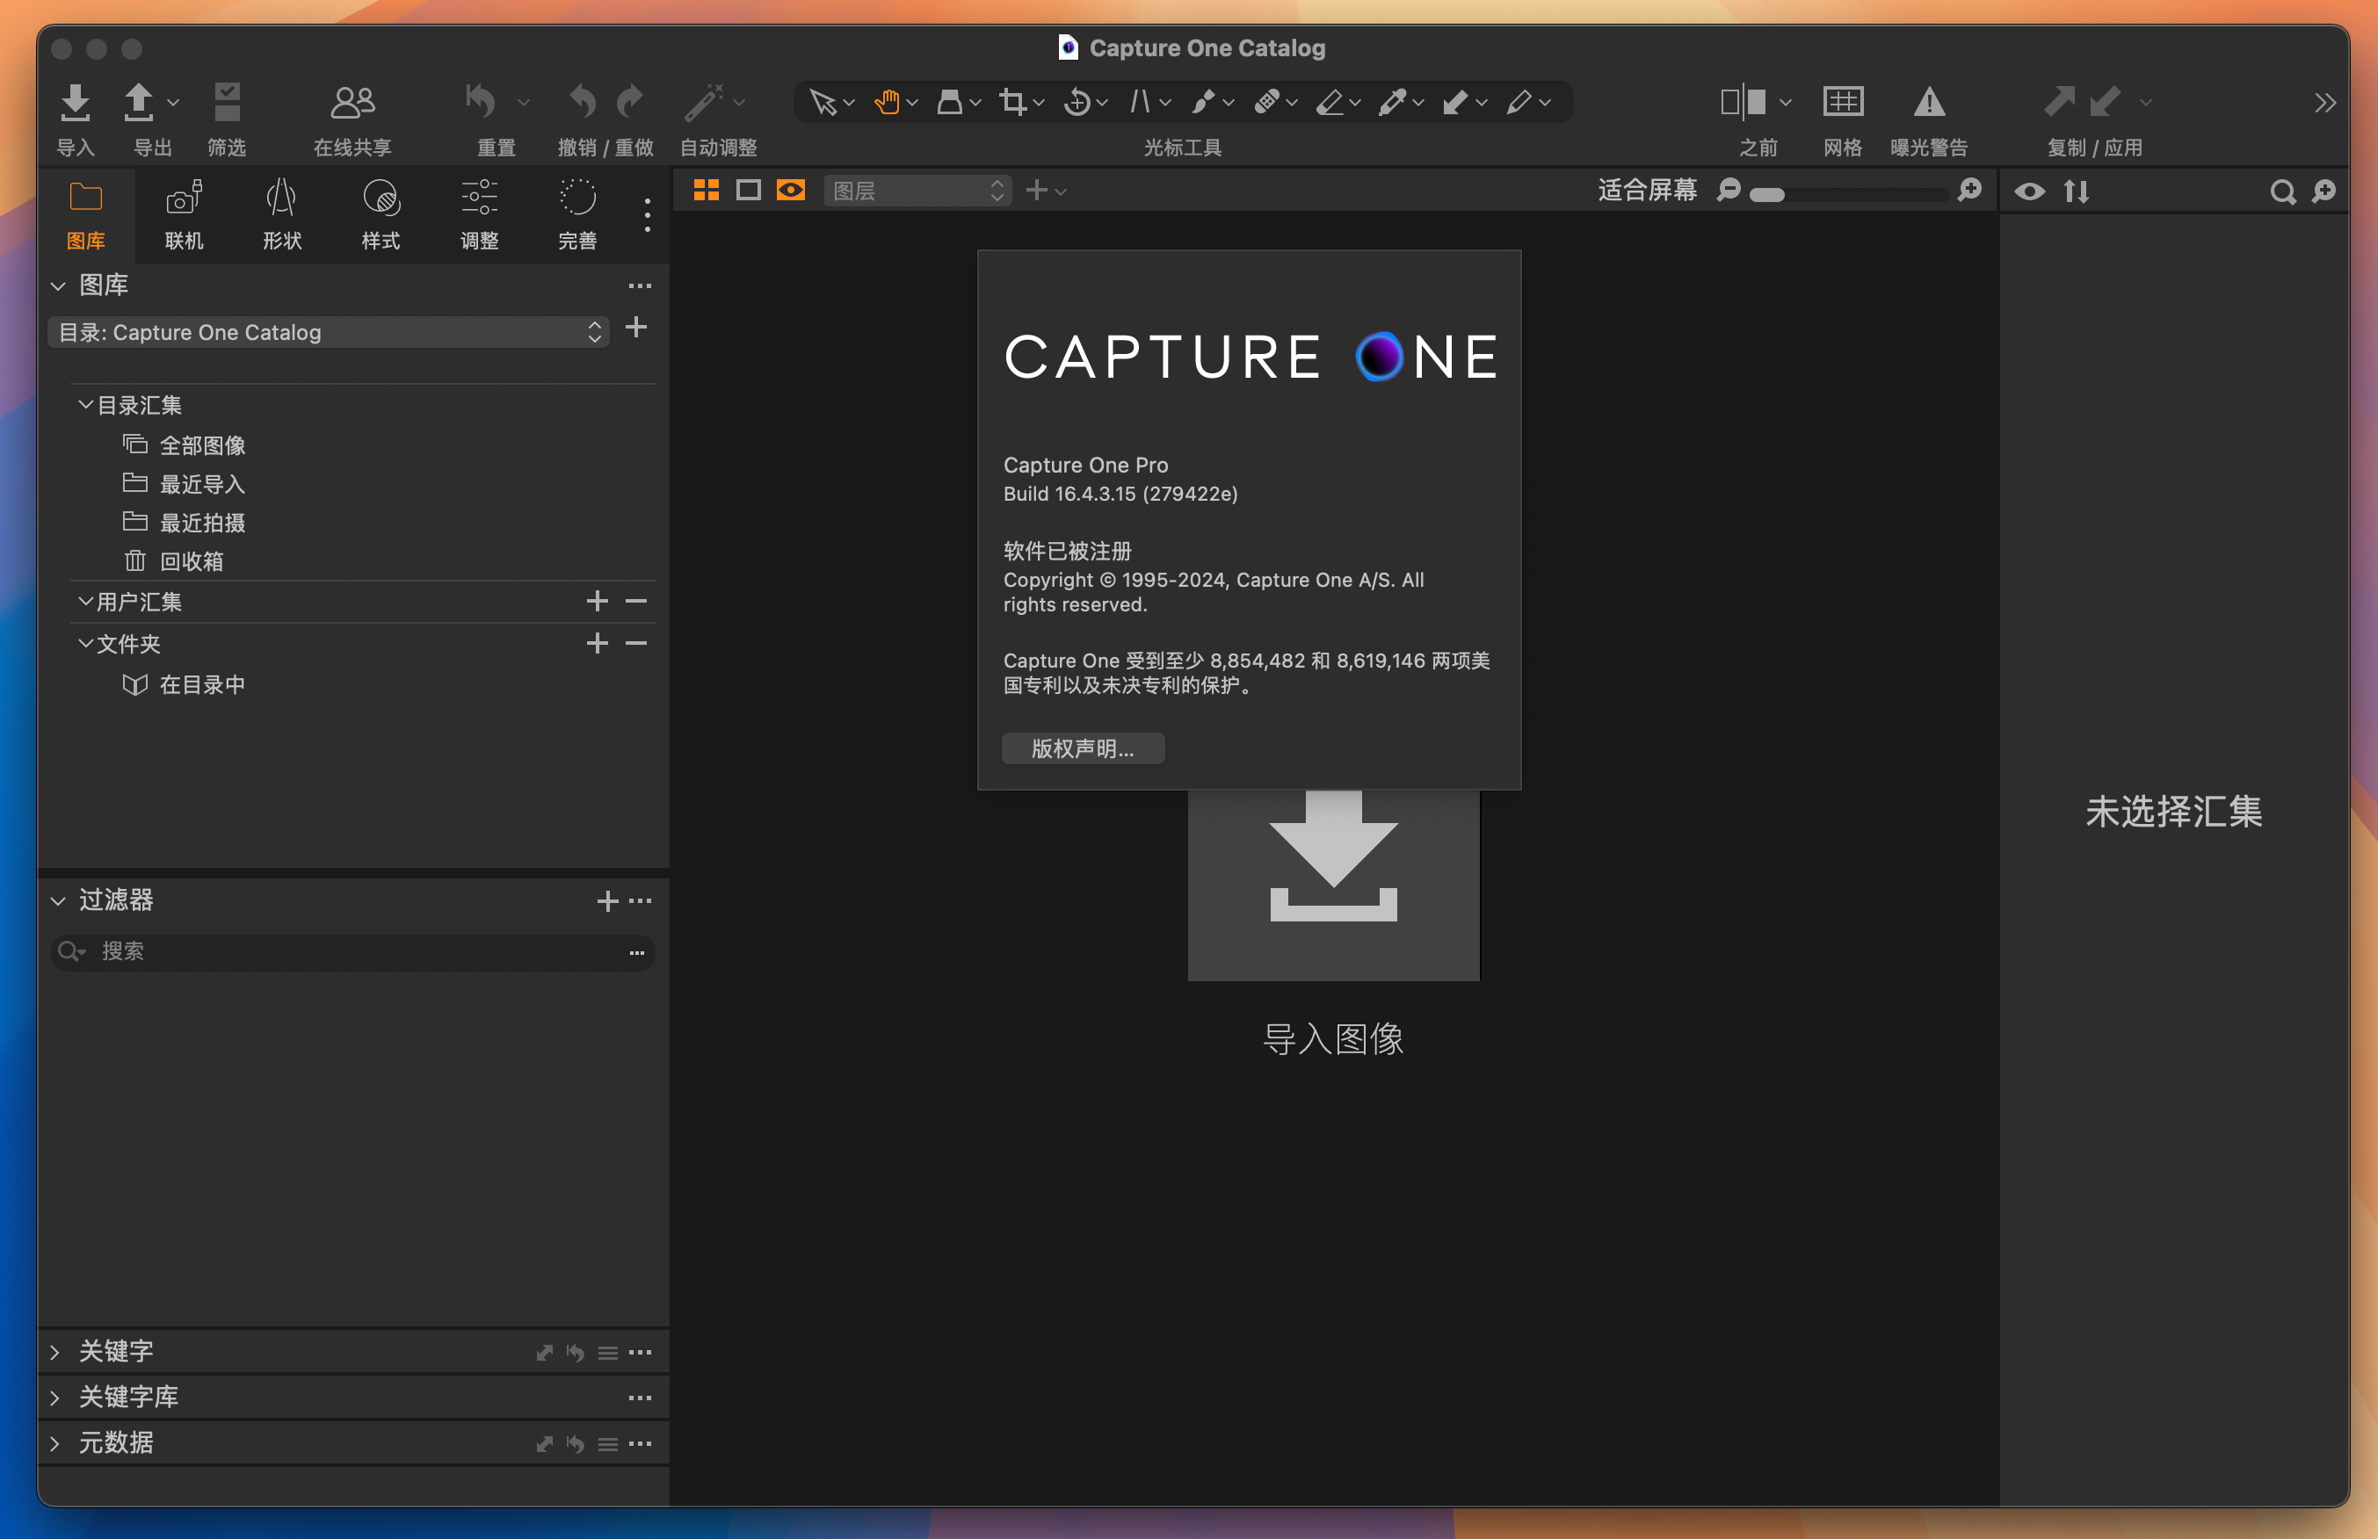Select the Keystone tool

pyautogui.click(x=1139, y=102)
